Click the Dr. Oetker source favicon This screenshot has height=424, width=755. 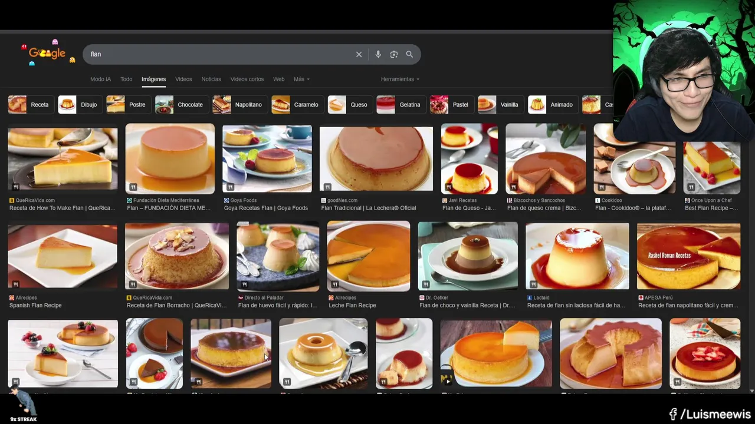(x=422, y=298)
